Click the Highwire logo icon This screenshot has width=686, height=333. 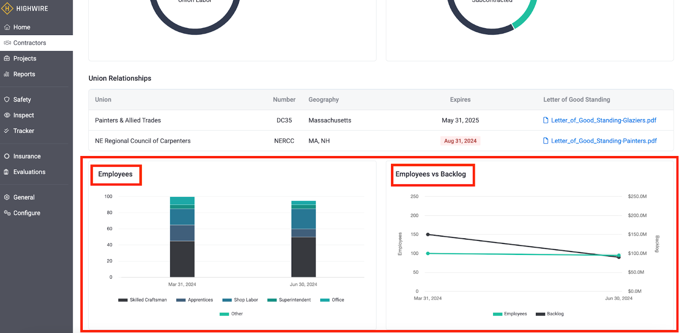click(x=7, y=8)
